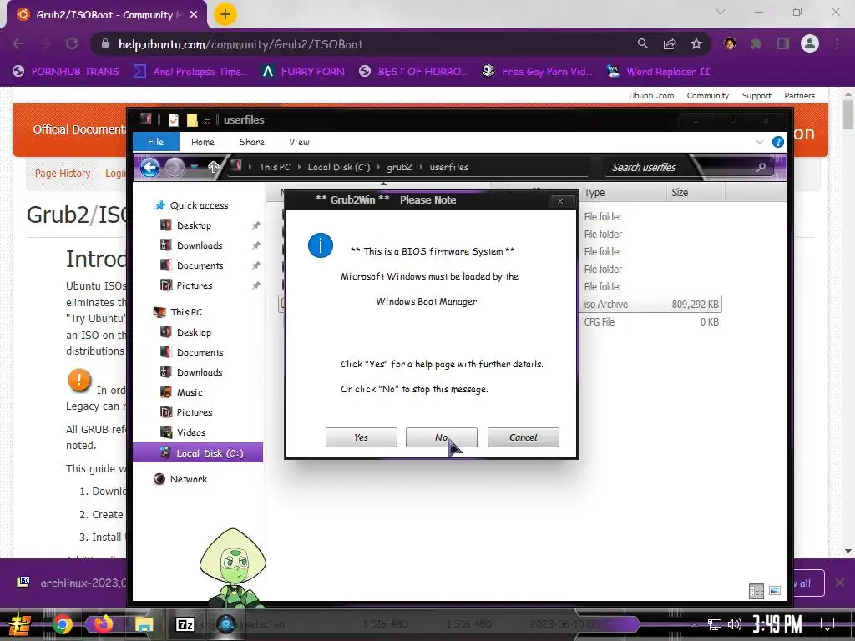Screen dimensions: 855x641
Task: Click Yes for the Grub2Win help page
Action: coord(361,437)
